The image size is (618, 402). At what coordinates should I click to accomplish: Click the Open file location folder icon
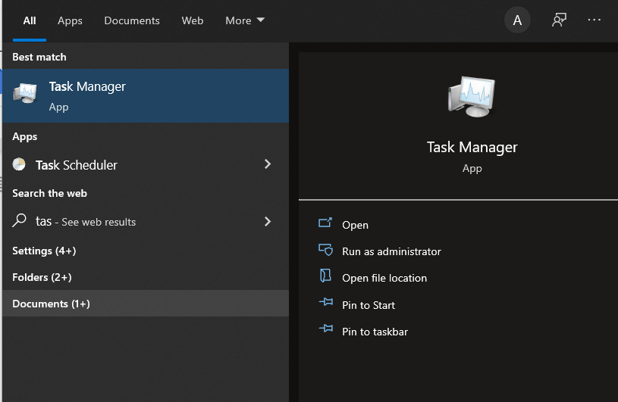[x=325, y=276]
